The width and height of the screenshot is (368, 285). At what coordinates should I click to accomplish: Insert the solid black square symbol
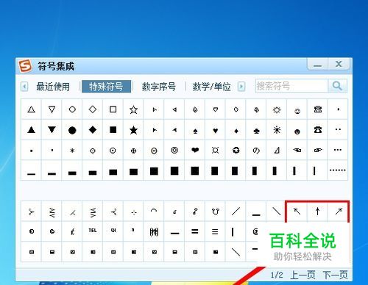pyautogui.click(x=113, y=130)
